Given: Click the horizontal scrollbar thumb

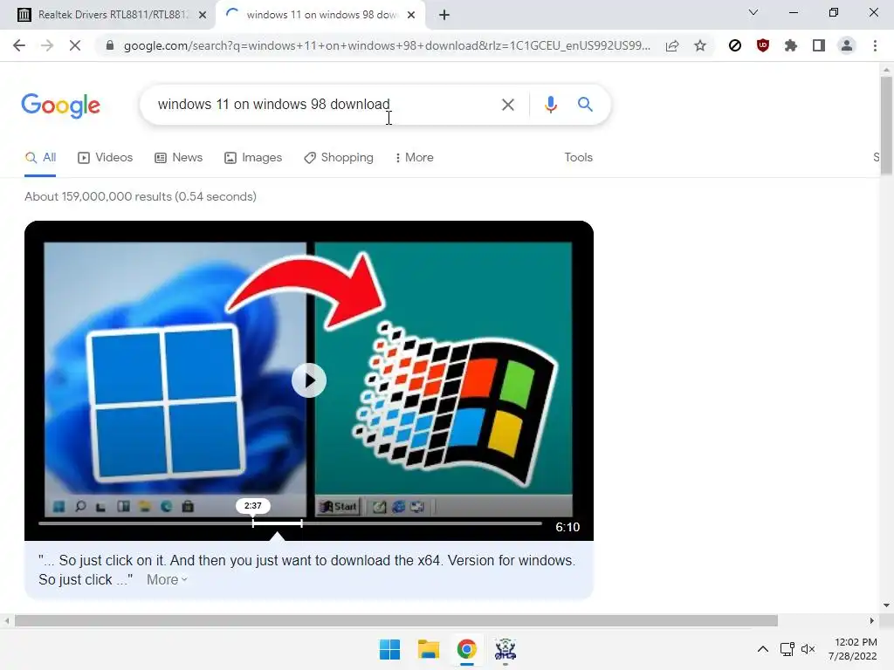Looking at the screenshot, I should (x=396, y=620).
